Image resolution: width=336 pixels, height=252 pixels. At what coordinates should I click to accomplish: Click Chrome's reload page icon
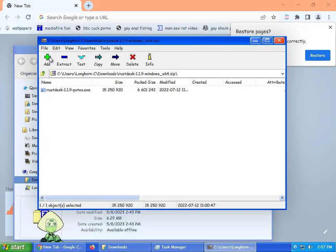click(x=28, y=17)
